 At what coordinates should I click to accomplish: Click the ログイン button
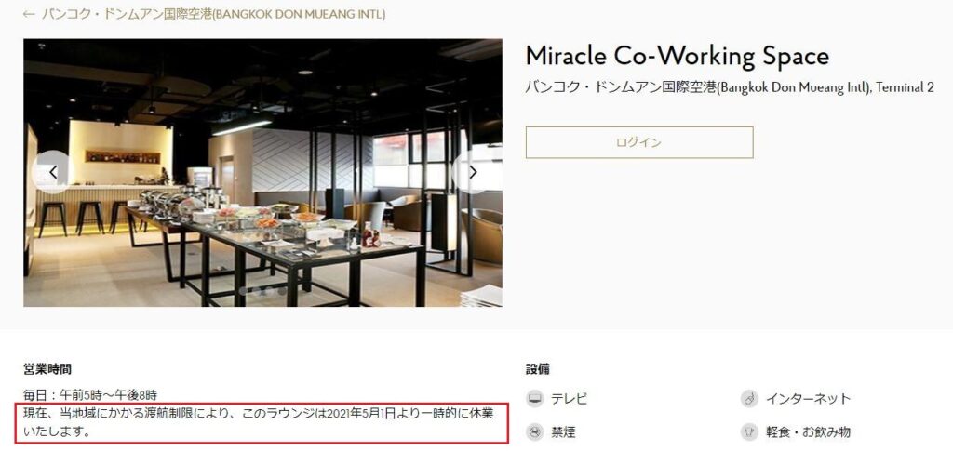pos(639,142)
